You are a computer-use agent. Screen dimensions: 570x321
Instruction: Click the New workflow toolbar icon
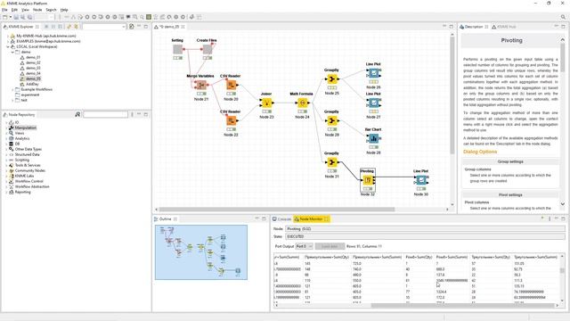click(5, 17)
